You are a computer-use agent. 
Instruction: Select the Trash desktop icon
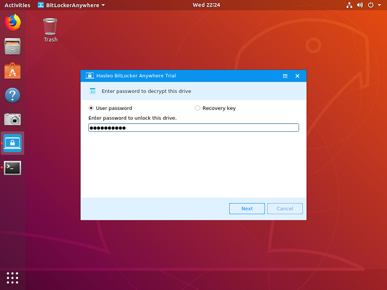(50, 30)
